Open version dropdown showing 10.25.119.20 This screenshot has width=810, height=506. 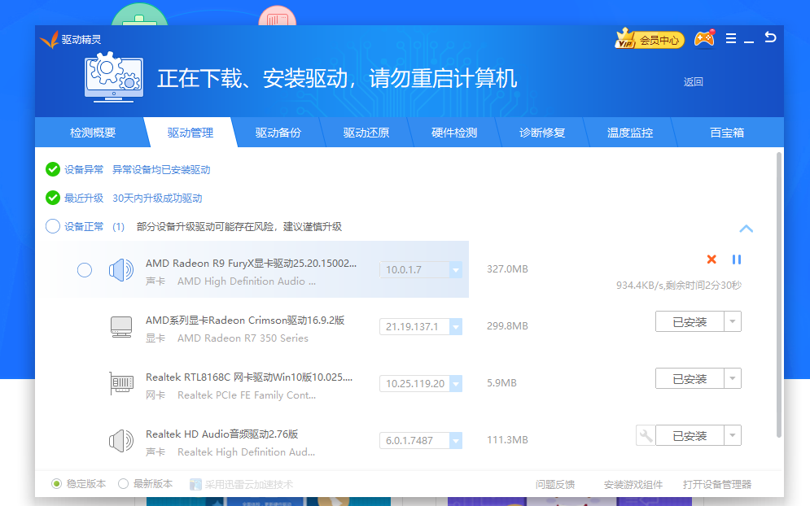455,384
